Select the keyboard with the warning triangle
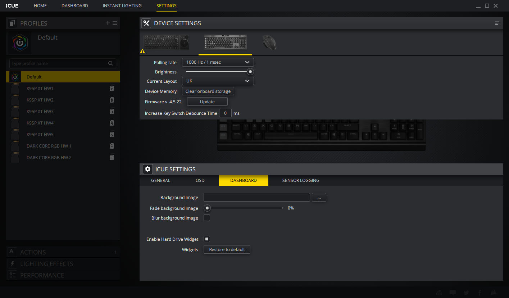The image size is (509, 298). 166,42
